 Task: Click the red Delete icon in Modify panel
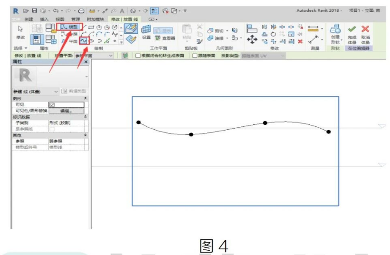click(x=300, y=41)
